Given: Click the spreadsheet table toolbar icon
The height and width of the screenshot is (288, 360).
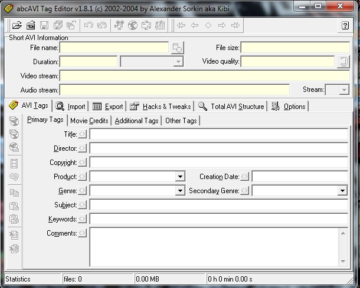Looking at the screenshot, I should tap(160, 25).
